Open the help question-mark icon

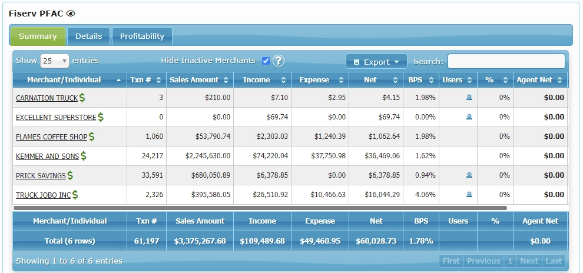(279, 61)
